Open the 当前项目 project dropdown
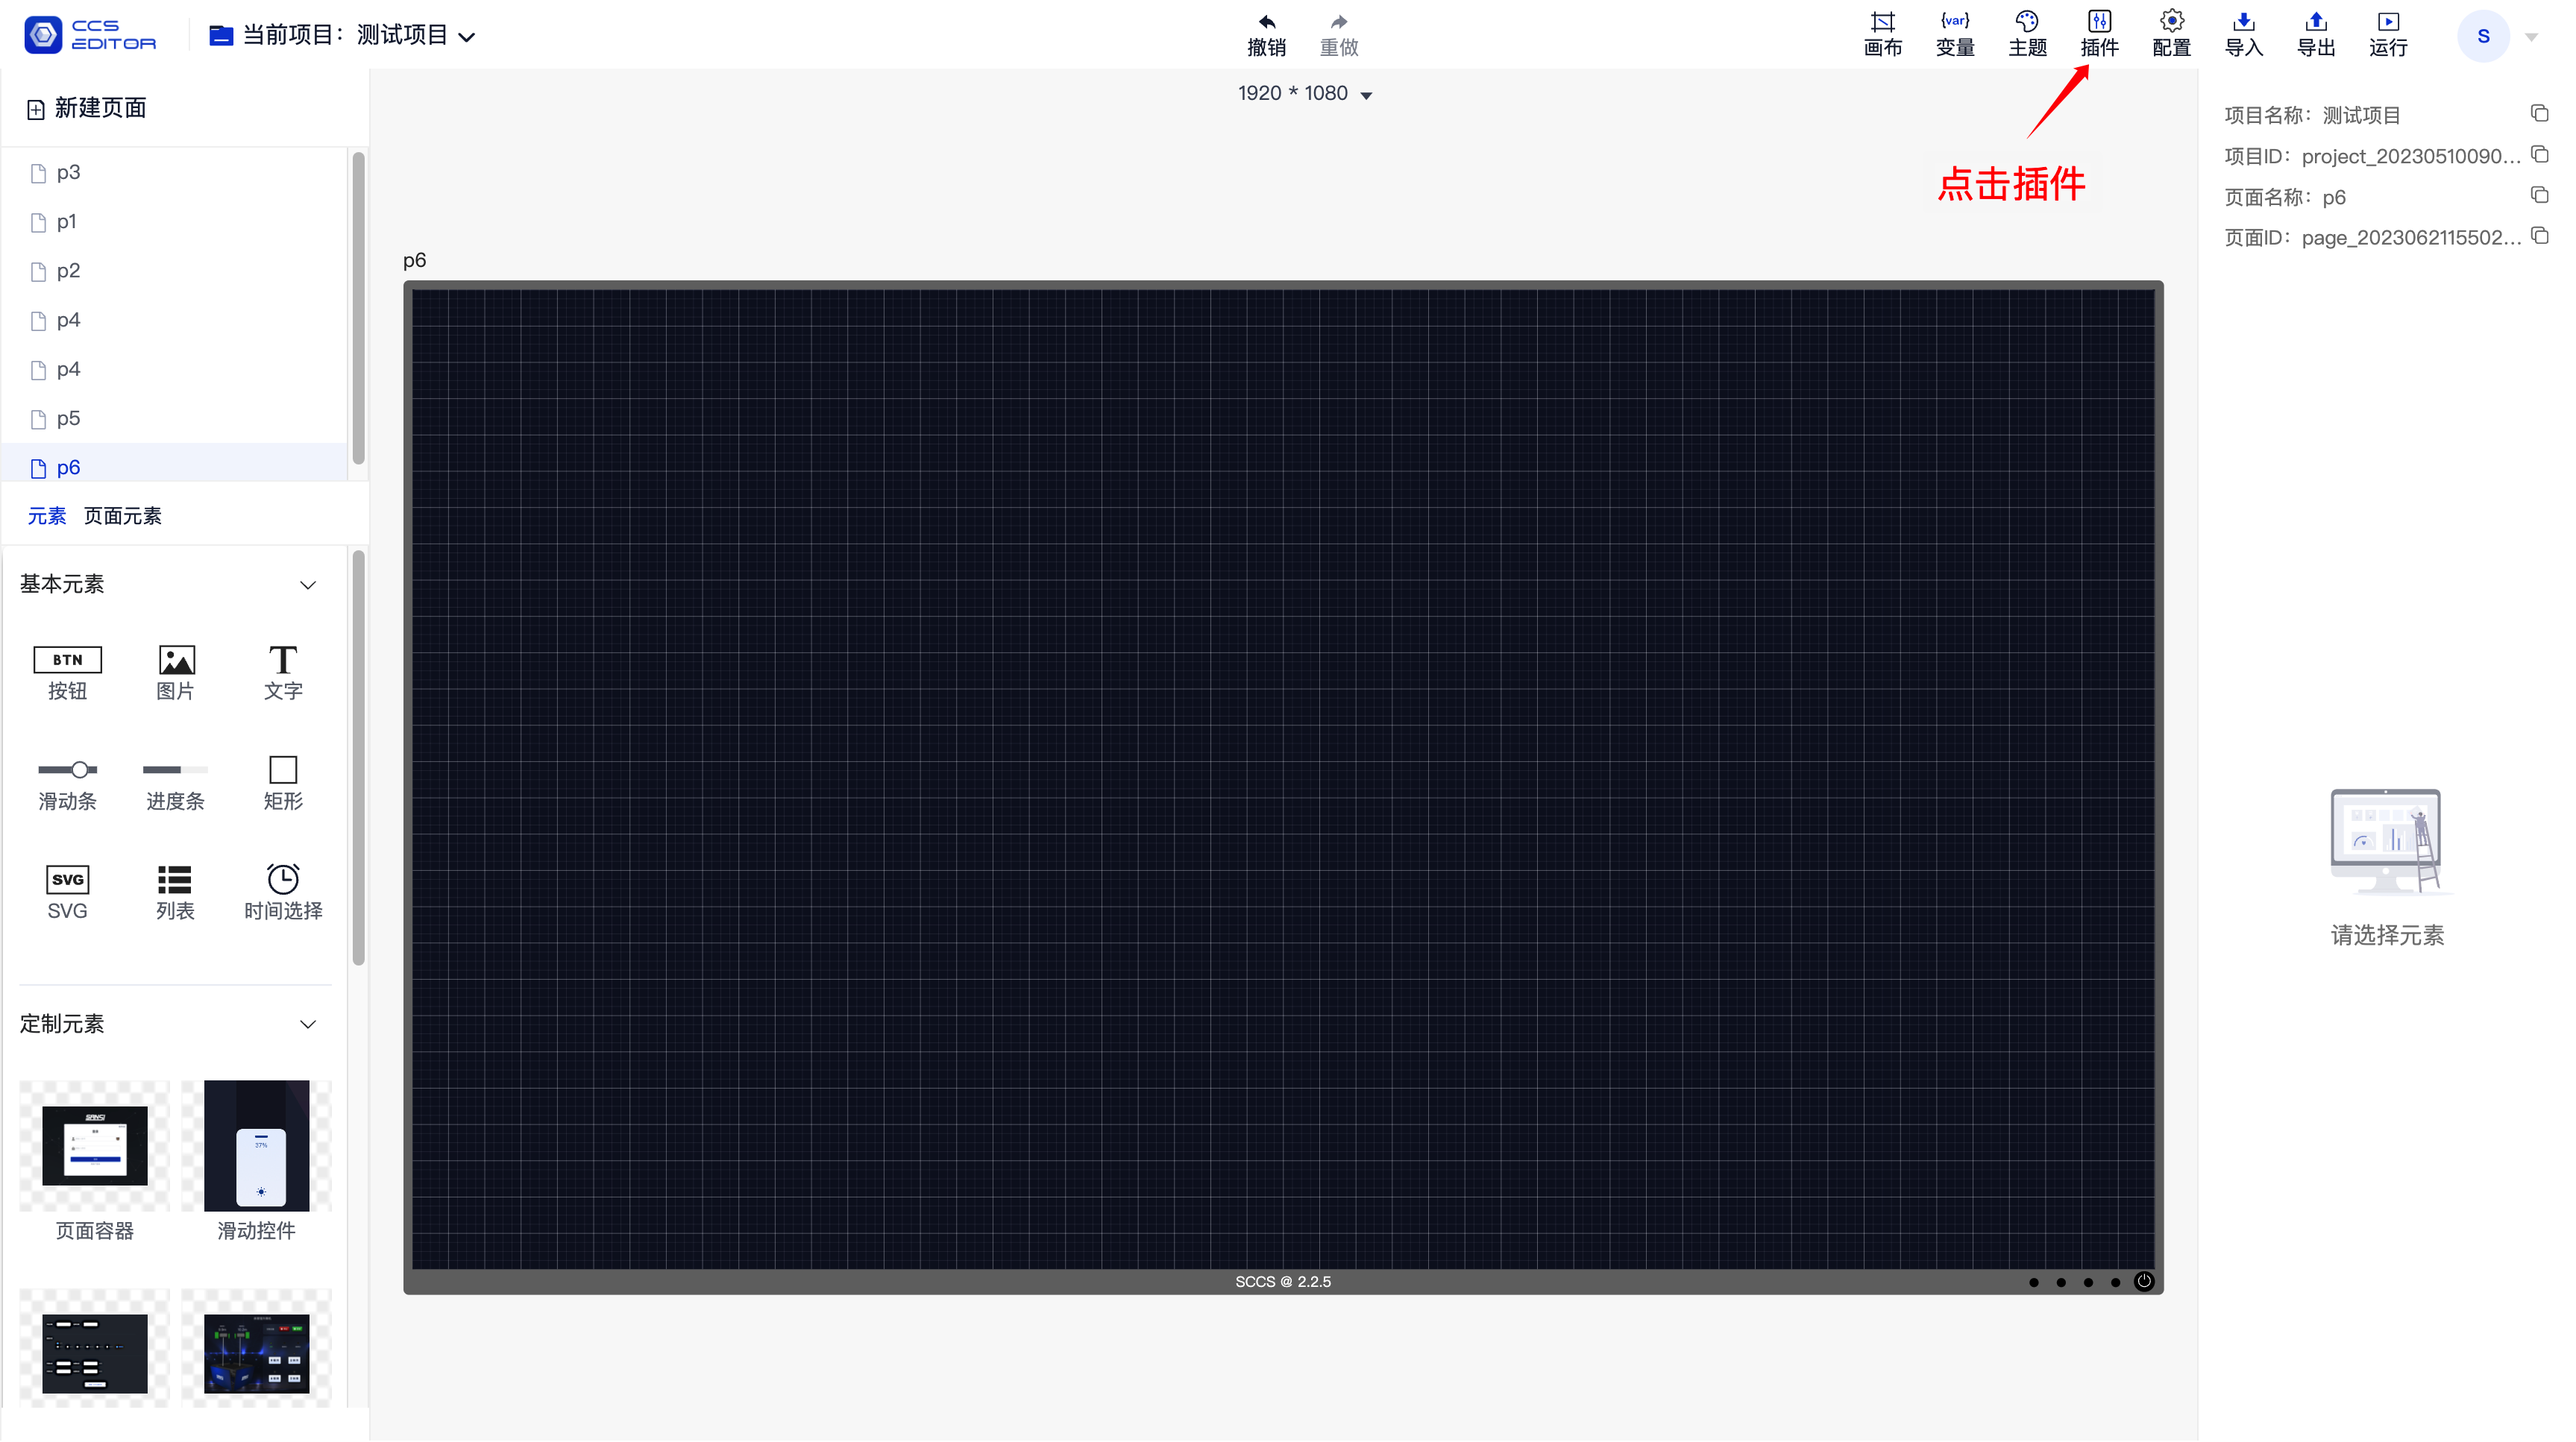Image resolution: width=2576 pixels, height=1442 pixels. click(x=342, y=36)
